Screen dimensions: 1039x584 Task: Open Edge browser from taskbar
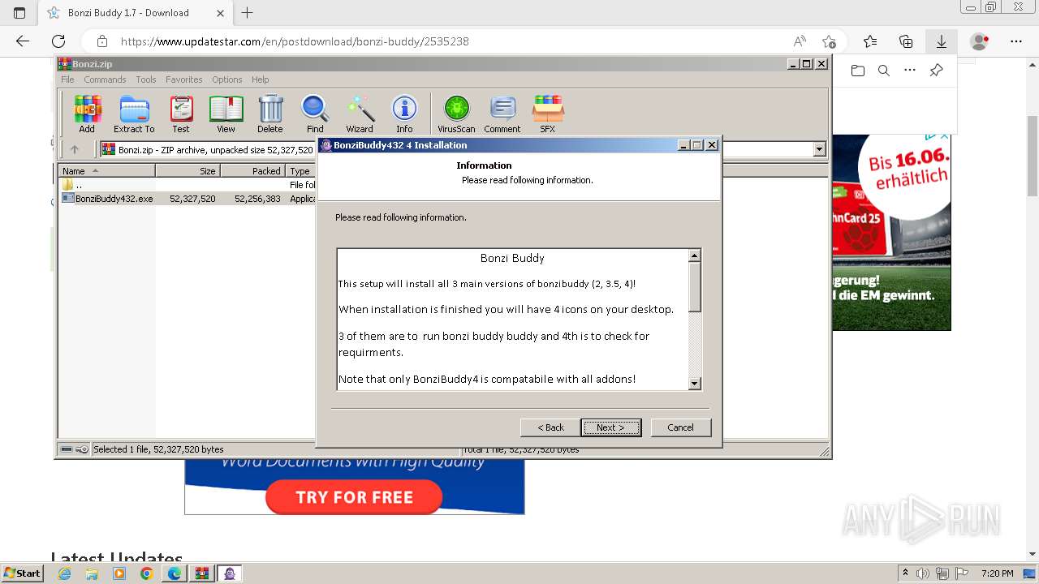174,573
